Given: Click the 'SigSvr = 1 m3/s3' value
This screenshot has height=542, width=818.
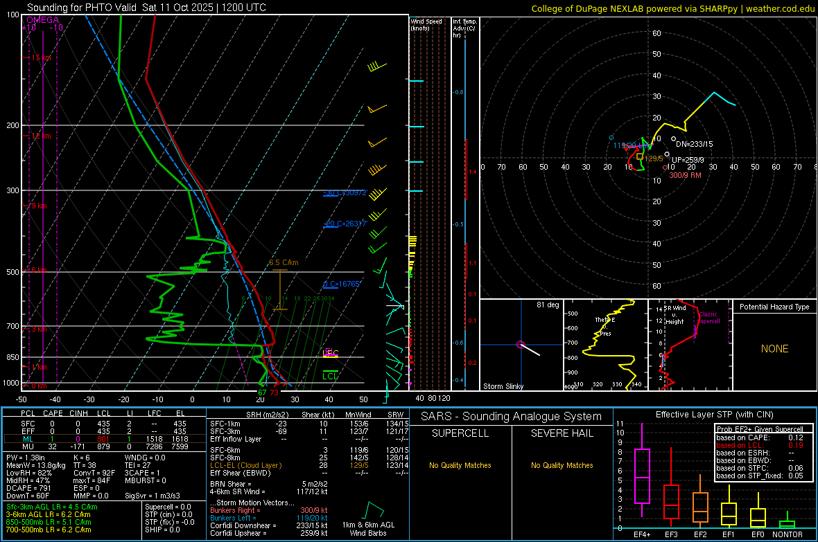Looking at the screenshot, I should click(x=153, y=496).
